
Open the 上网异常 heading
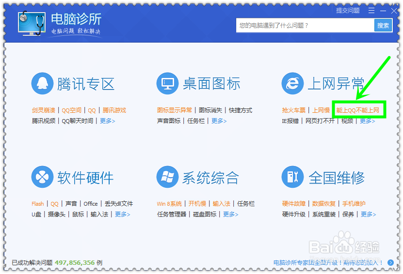point(336,84)
